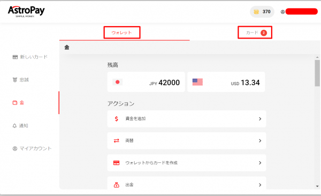Click the exchange arrows icon for 両替
Screen dimensions: 321x196
(x=117, y=141)
